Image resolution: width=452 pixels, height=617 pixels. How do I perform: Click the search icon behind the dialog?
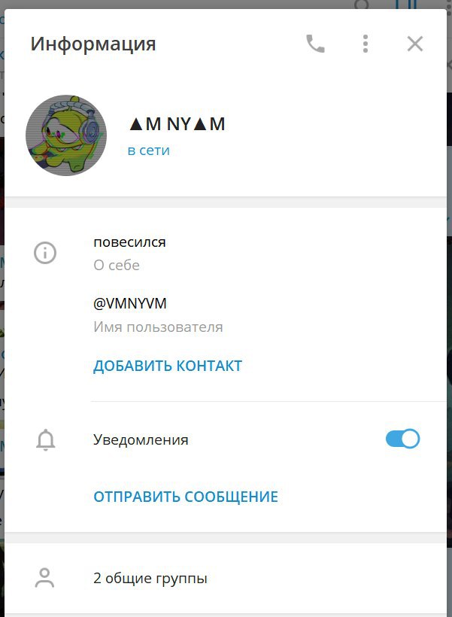coord(361,5)
